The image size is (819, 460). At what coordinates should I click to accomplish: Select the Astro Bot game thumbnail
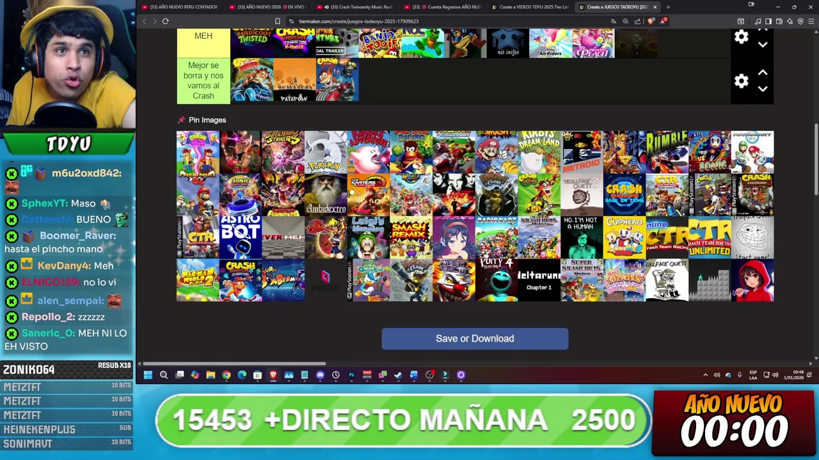click(x=241, y=238)
